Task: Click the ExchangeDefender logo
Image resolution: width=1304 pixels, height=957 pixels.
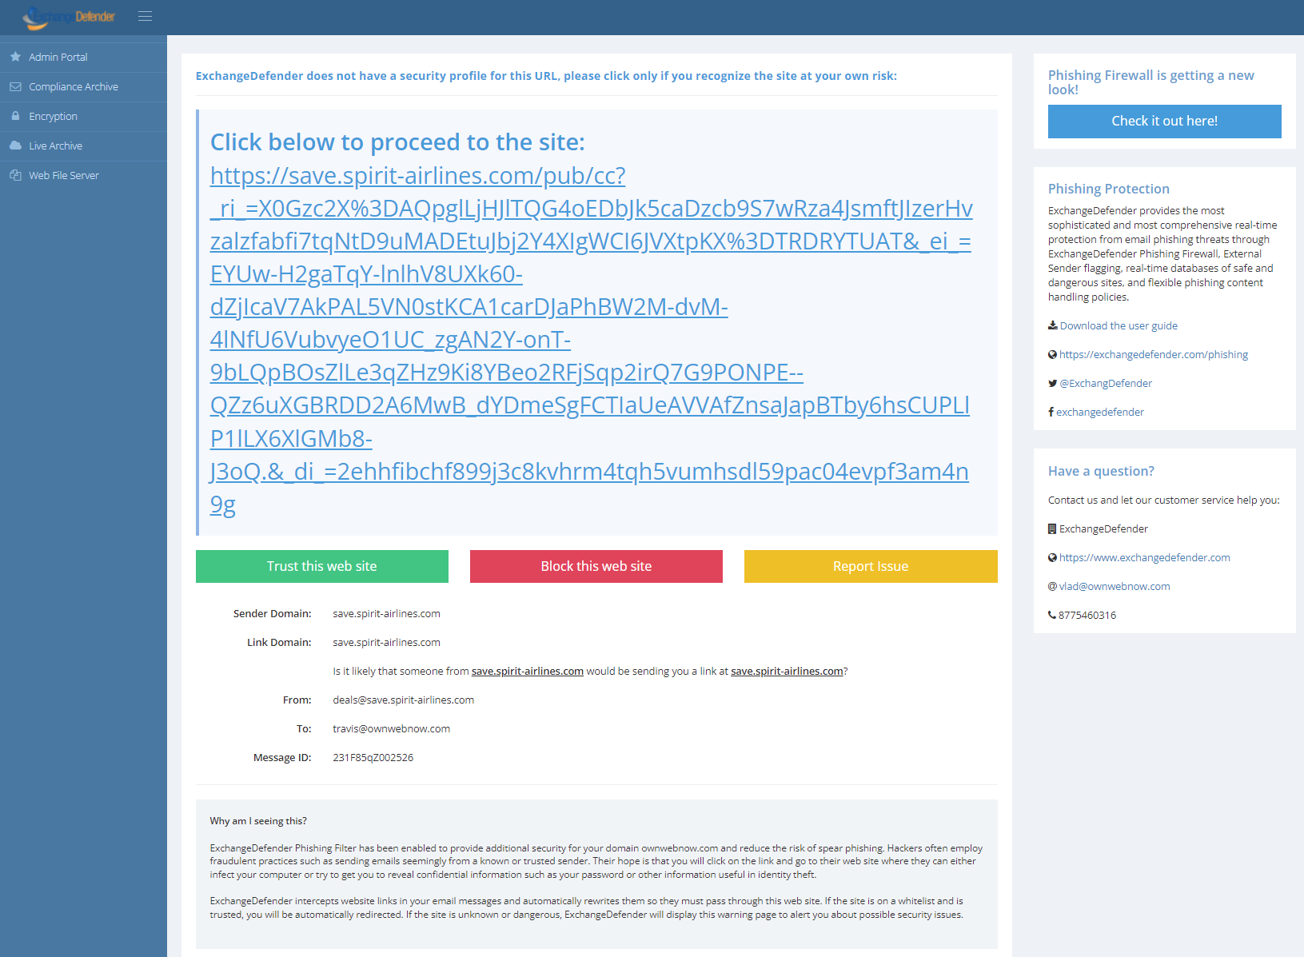Action: click(x=70, y=17)
